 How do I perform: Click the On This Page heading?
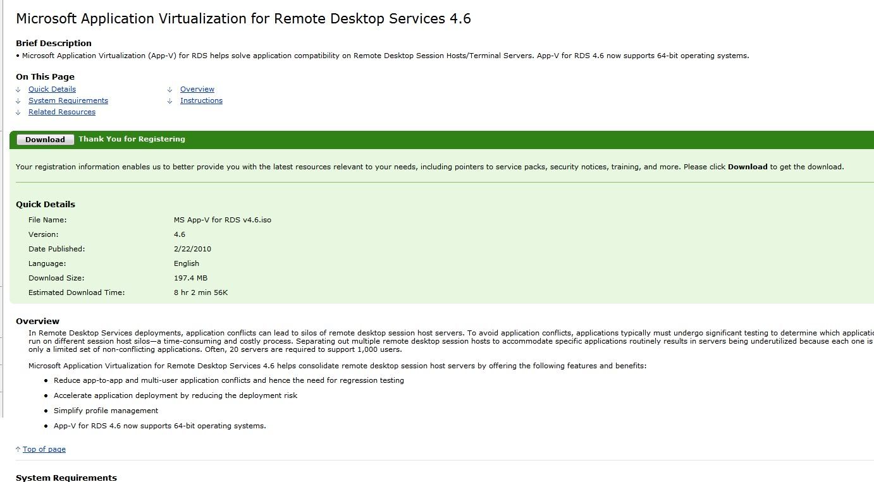coord(45,76)
